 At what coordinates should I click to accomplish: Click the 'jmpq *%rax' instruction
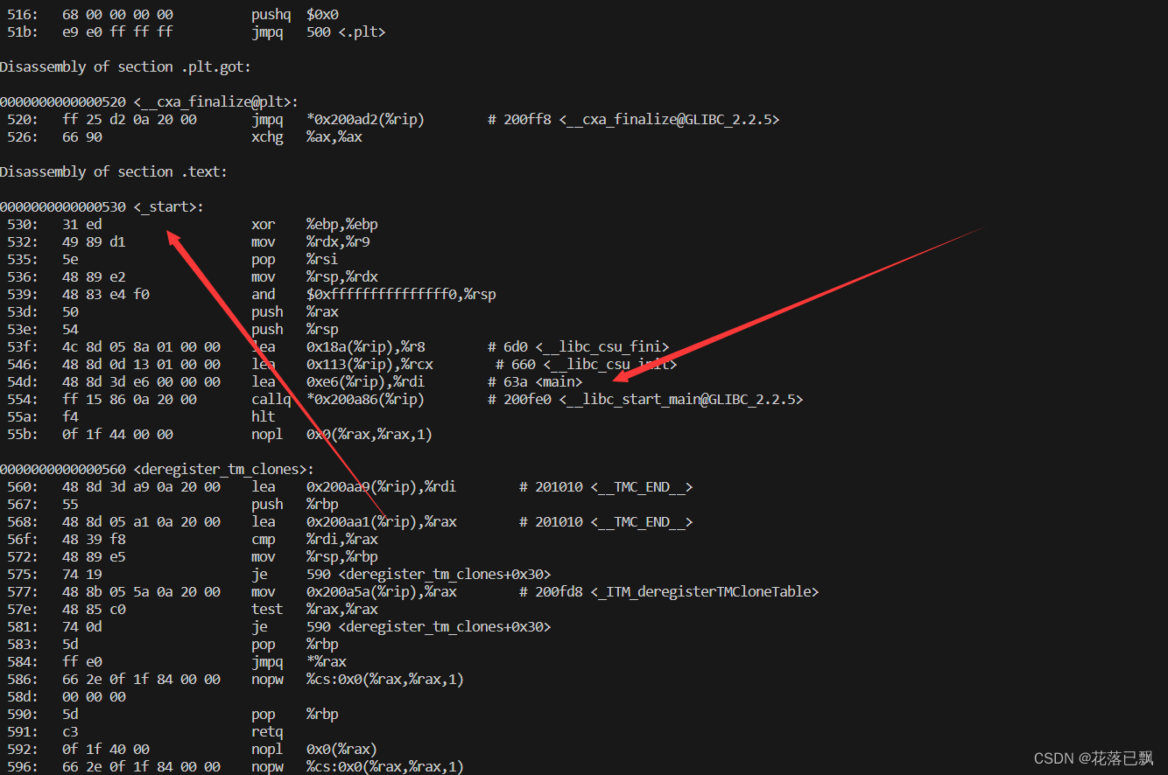coord(299,662)
